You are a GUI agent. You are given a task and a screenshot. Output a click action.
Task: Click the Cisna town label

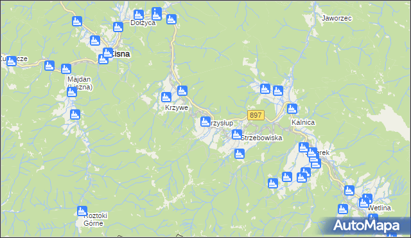point(120,54)
